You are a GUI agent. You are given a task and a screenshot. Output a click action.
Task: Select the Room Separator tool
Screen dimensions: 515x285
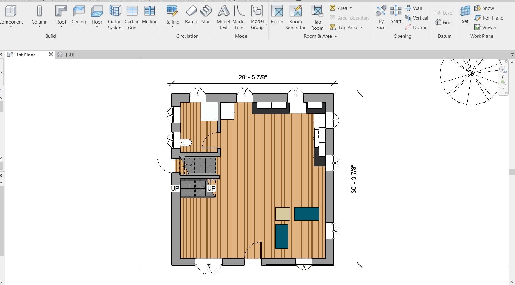click(x=295, y=18)
